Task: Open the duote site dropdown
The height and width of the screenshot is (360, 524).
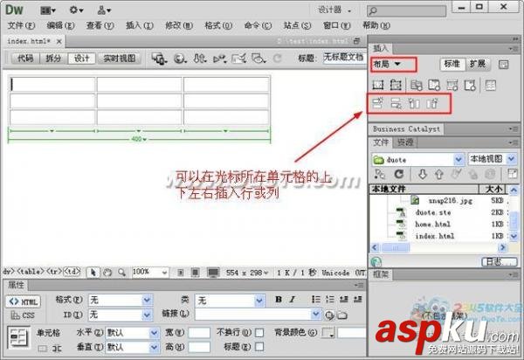Action: click(458, 160)
